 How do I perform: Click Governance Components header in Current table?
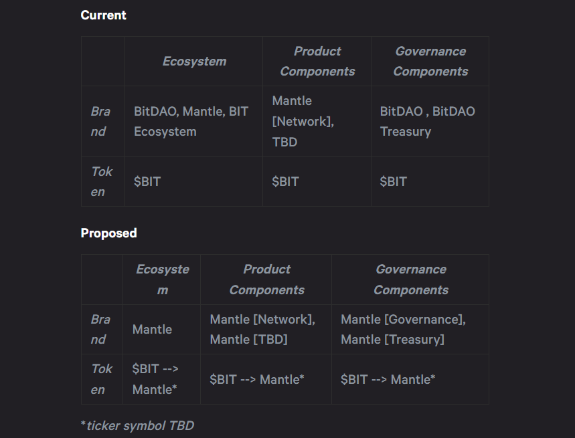click(430, 61)
